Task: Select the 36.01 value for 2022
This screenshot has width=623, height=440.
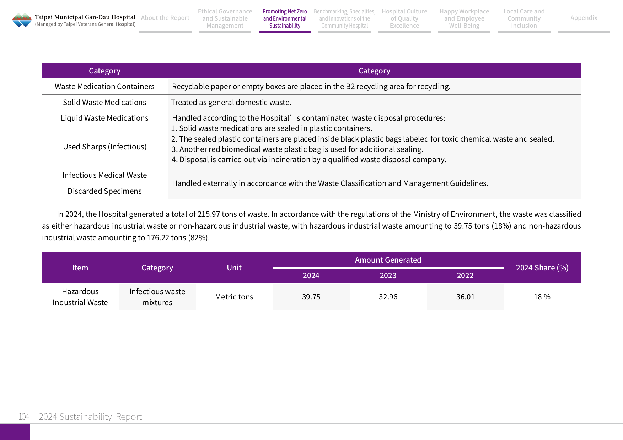Action: click(x=465, y=297)
